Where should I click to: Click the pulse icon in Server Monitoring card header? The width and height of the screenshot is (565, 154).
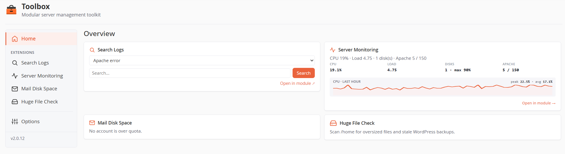tap(333, 50)
